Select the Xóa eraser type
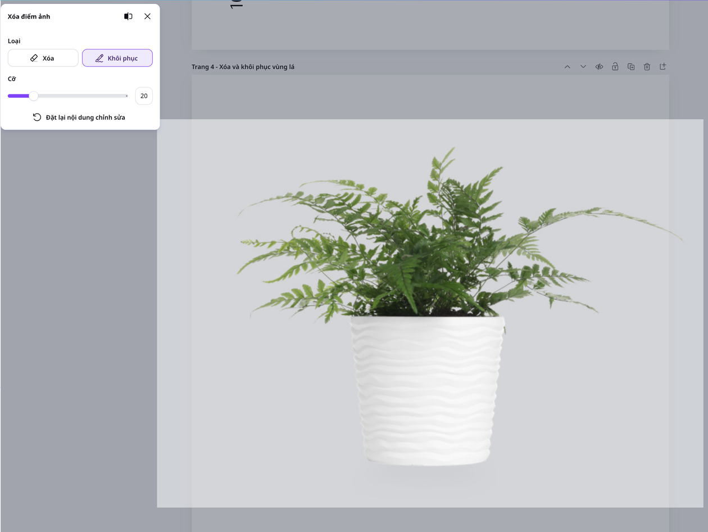The width and height of the screenshot is (708, 532). [43, 58]
